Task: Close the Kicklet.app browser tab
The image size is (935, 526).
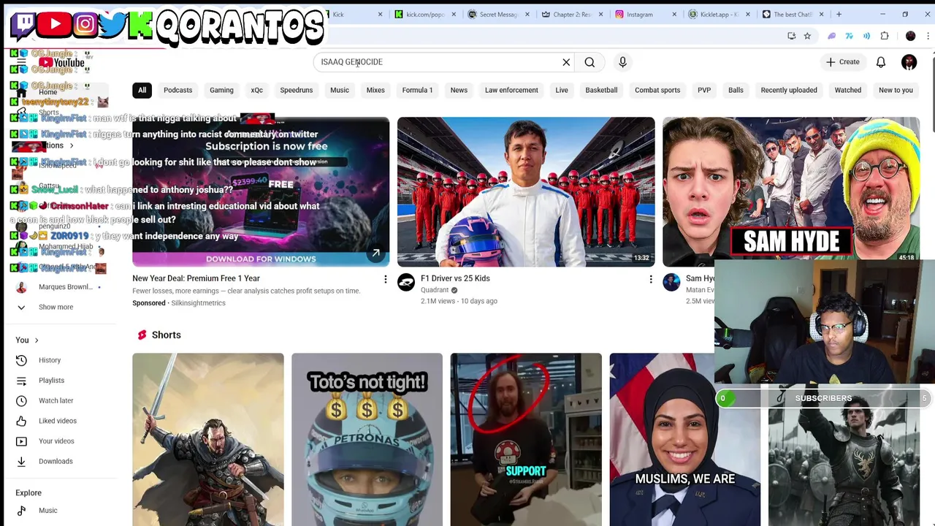Action: (747, 14)
